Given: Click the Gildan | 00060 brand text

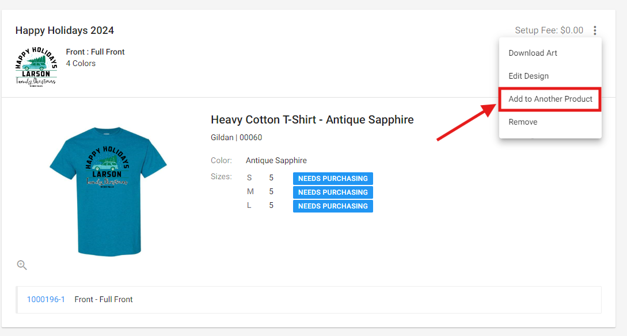Looking at the screenshot, I should coord(236,137).
